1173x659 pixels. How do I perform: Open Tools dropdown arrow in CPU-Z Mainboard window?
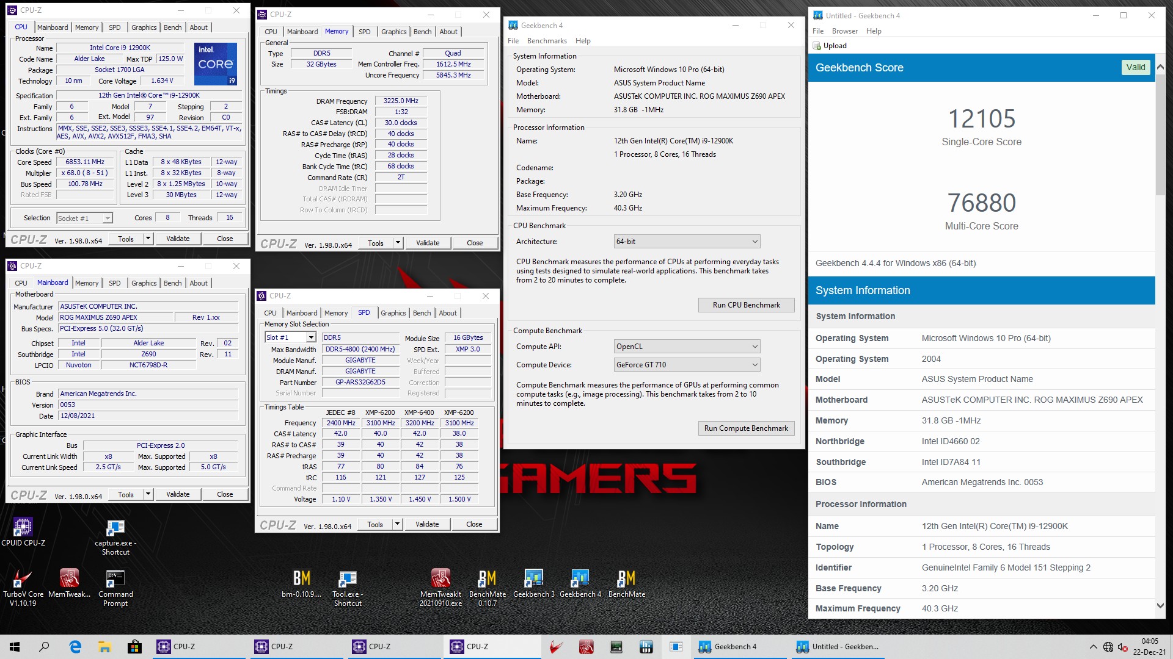click(148, 494)
